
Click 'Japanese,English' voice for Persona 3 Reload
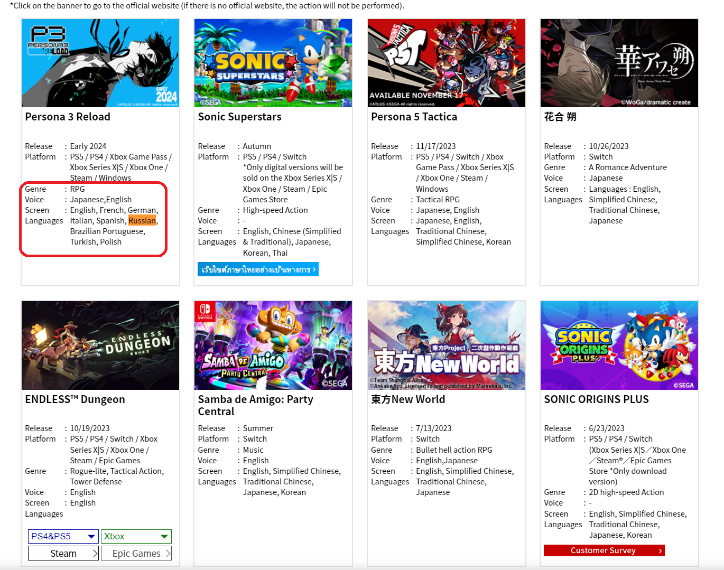(x=101, y=200)
